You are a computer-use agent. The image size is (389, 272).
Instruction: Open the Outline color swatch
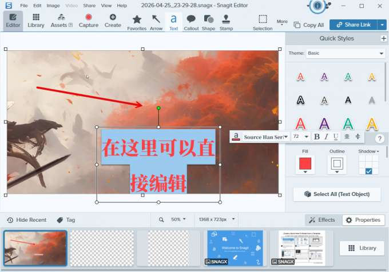pos(337,165)
